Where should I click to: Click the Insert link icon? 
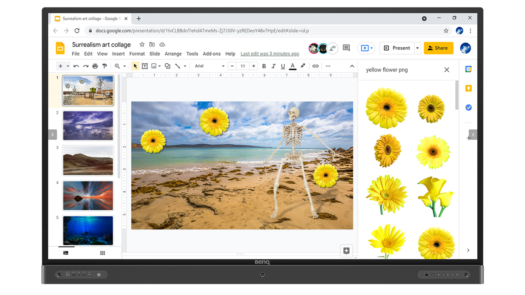point(315,66)
